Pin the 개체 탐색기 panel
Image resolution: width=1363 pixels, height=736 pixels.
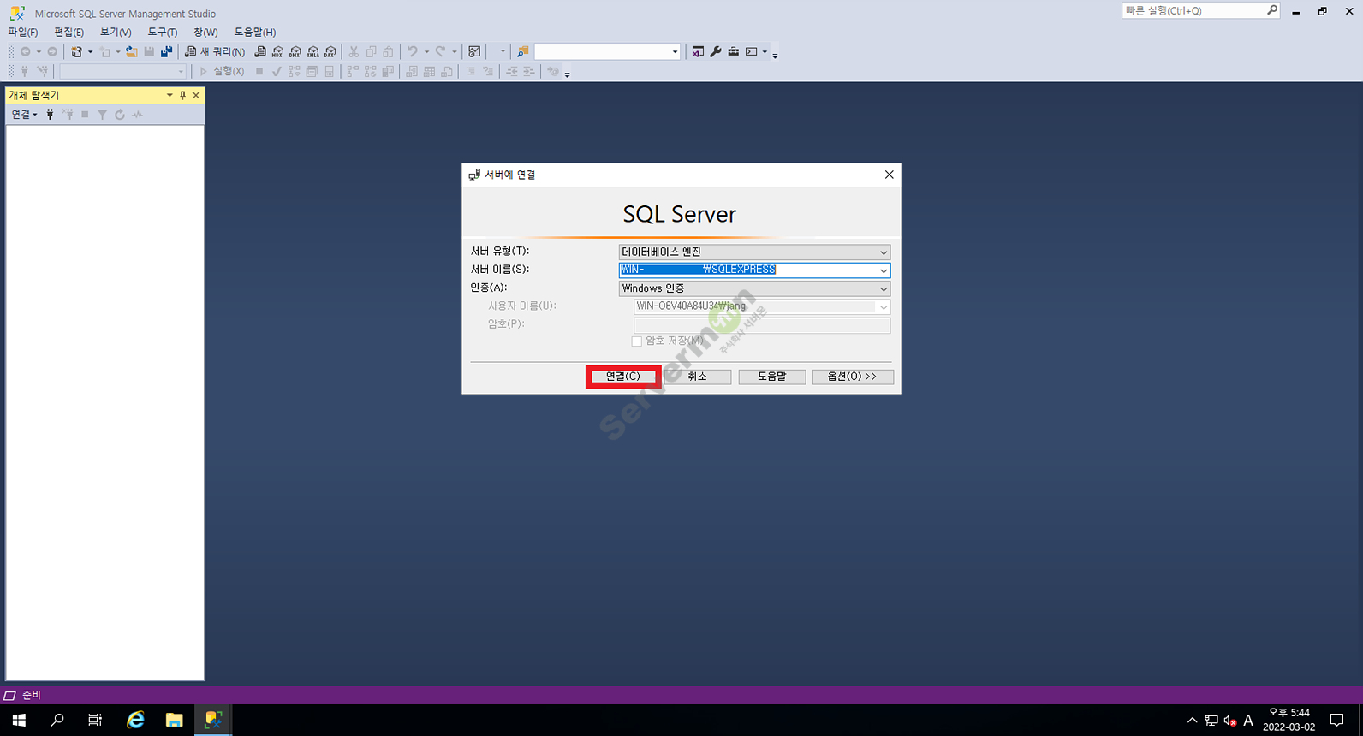coord(182,95)
